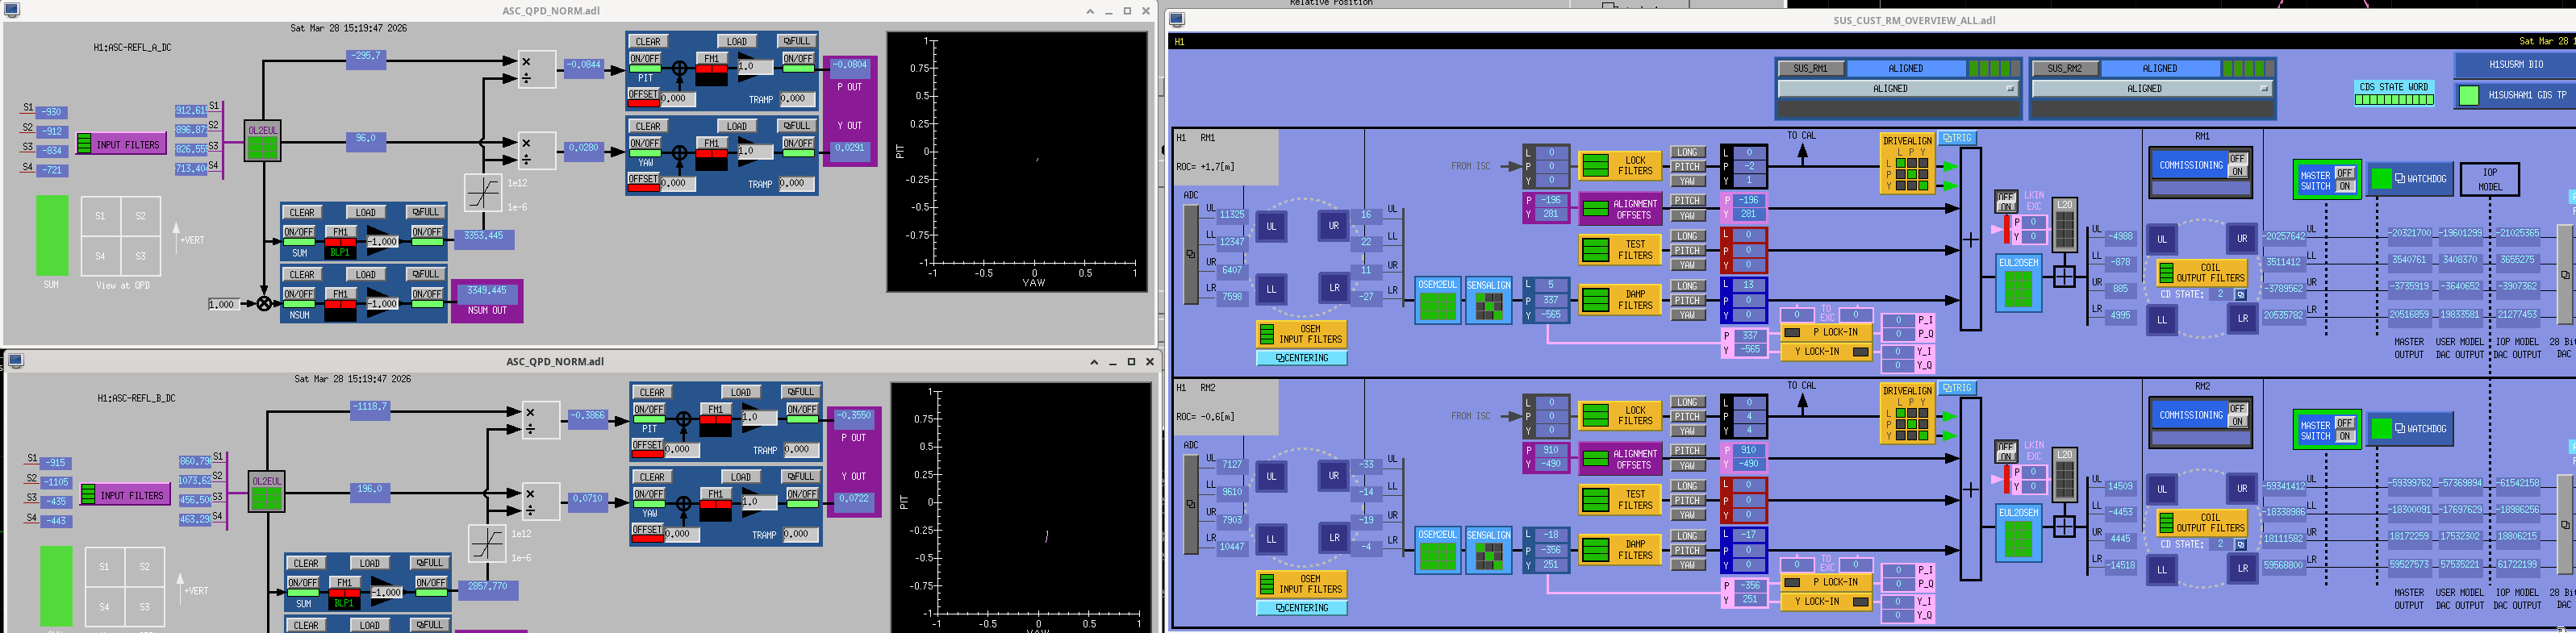Open the SENSALIGN matrix in the RM2 section

coord(1488,551)
